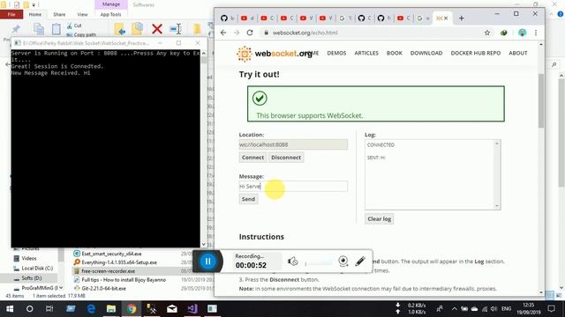Click the Connect button
Screen dimensions: 565x317
click(252, 158)
